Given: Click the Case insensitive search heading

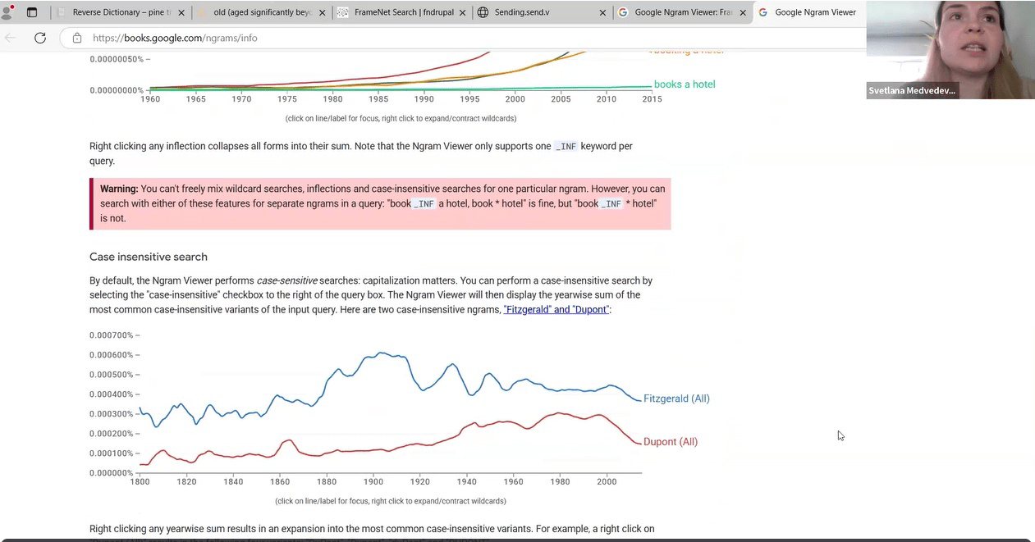Looking at the screenshot, I should (149, 257).
